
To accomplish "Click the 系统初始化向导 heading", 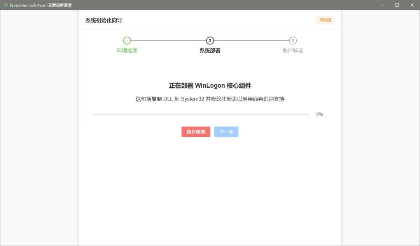I will click(x=103, y=20).
